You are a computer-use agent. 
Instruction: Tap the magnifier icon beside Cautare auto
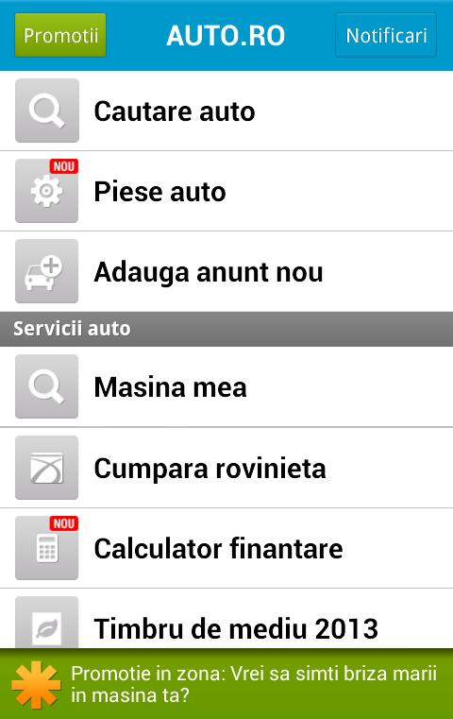click(47, 111)
